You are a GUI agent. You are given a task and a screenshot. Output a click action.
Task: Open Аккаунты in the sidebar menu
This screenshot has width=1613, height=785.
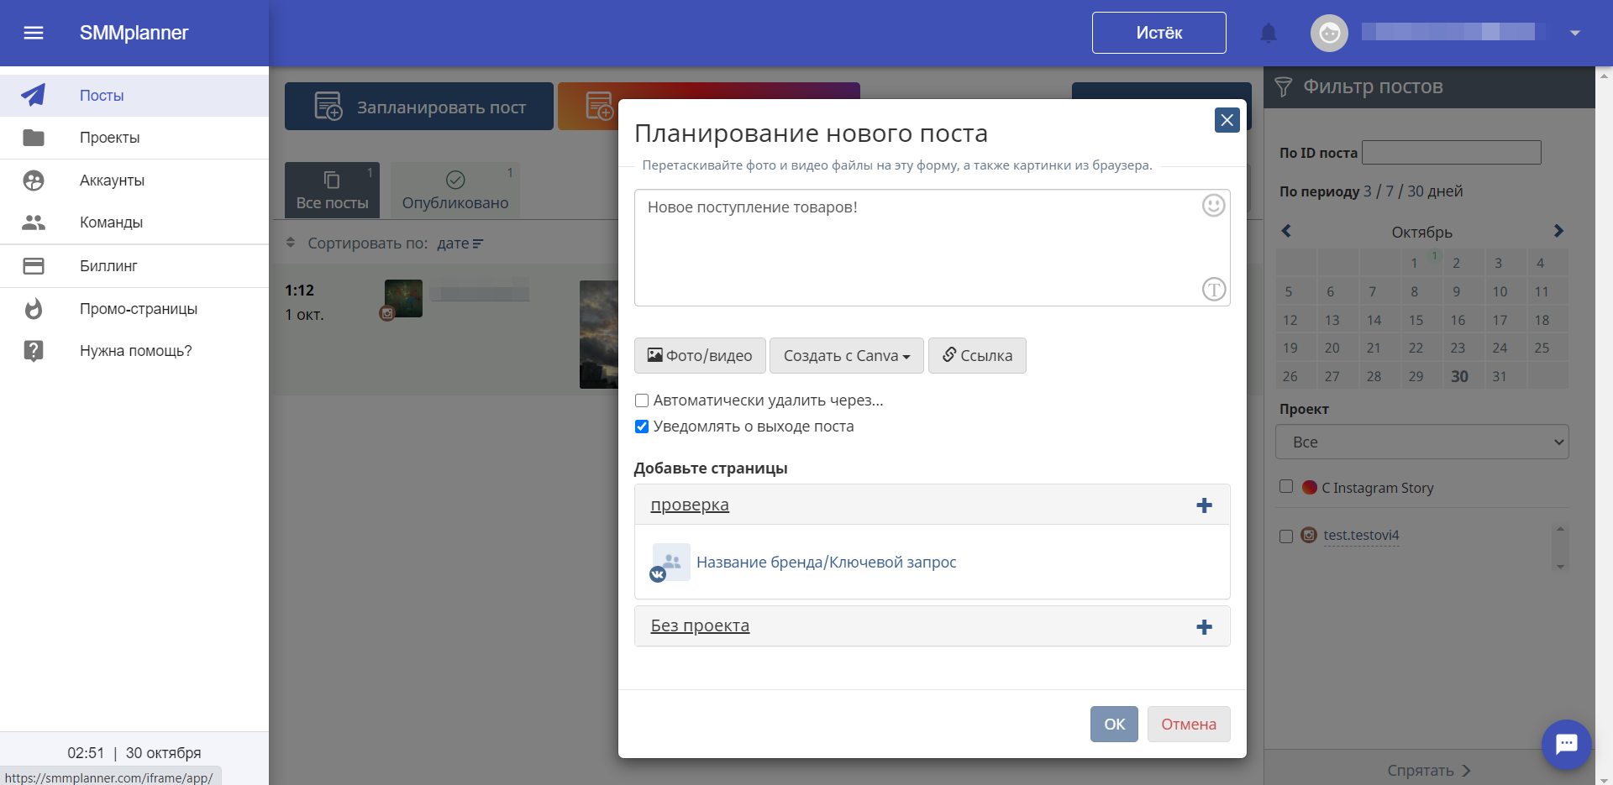112,181
